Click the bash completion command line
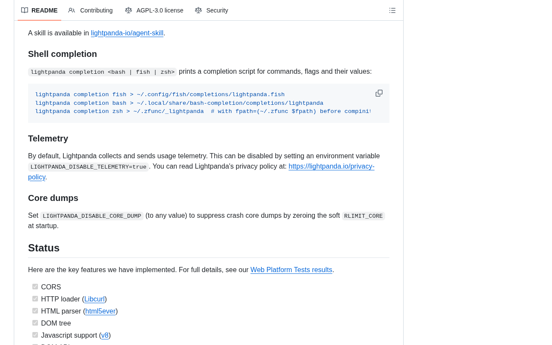The image size is (552, 345). [179, 103]
